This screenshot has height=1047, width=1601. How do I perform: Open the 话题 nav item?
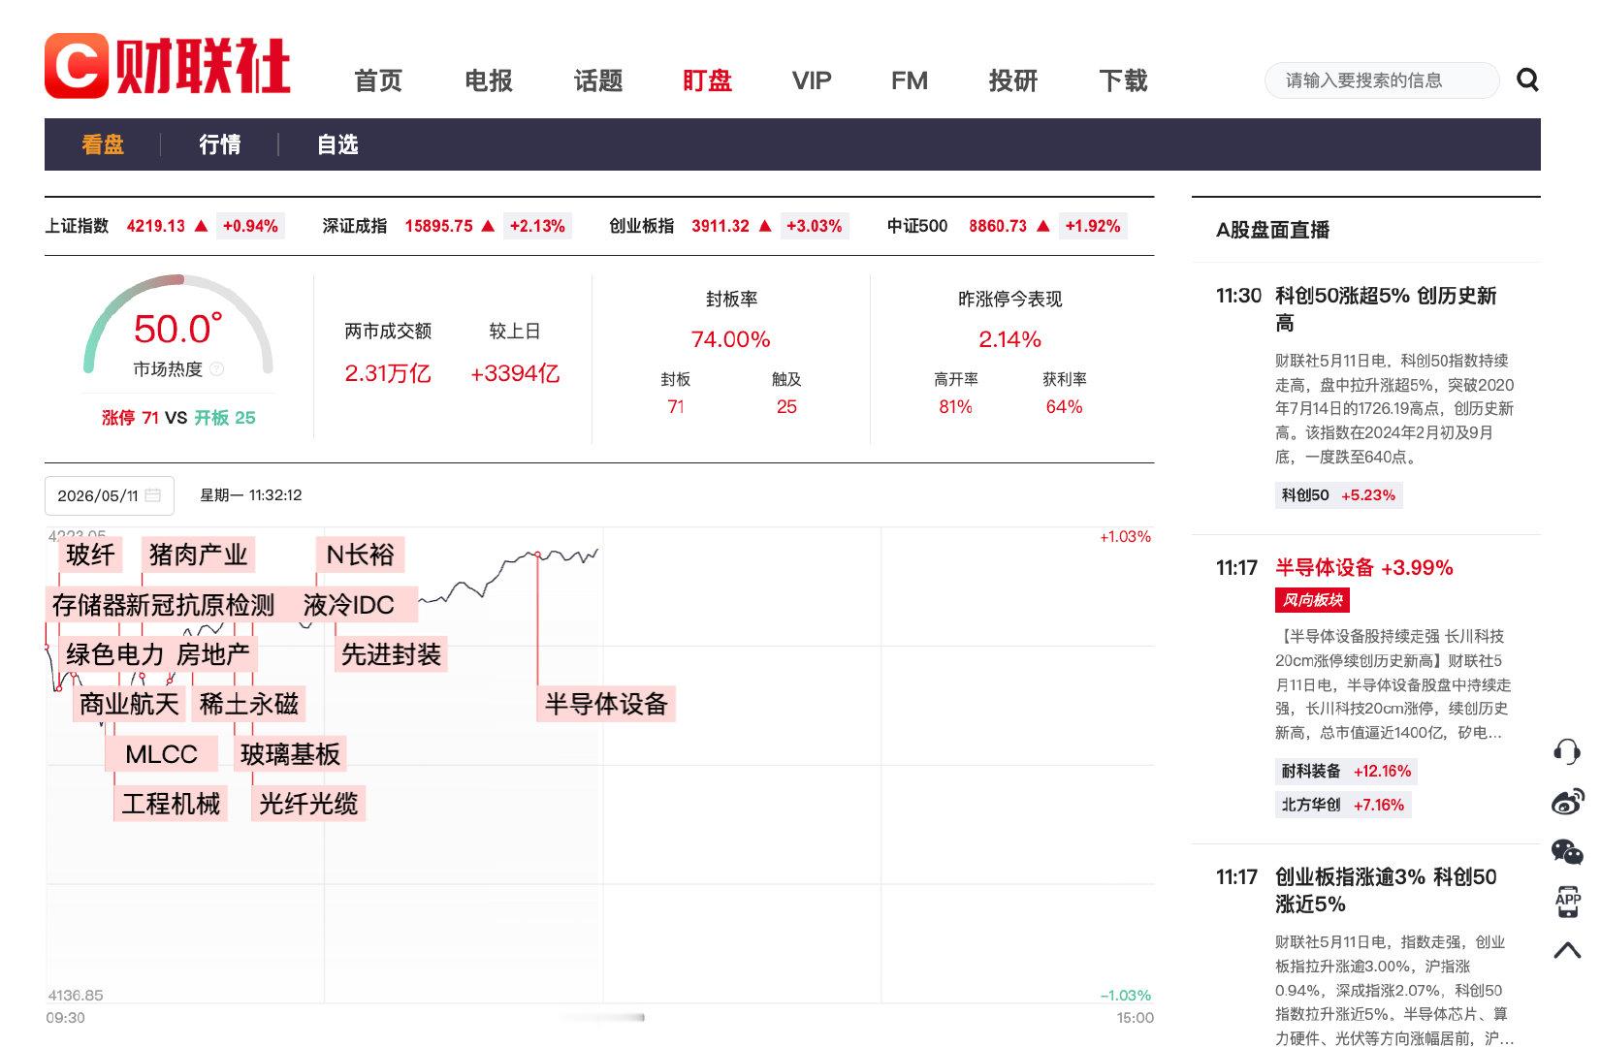click(x=598, y=80)
